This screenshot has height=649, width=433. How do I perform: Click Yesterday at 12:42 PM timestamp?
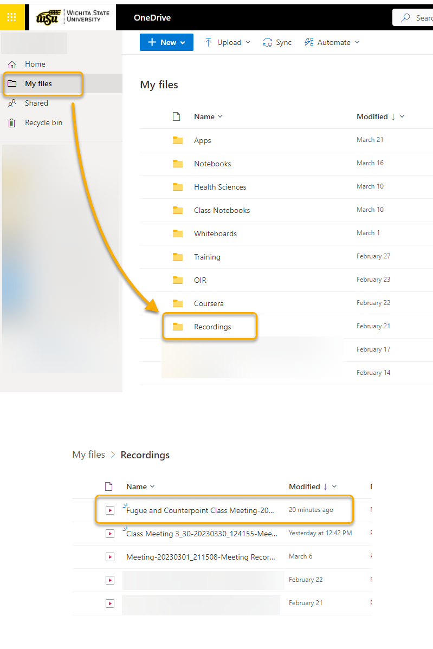[x=320, y=533]
